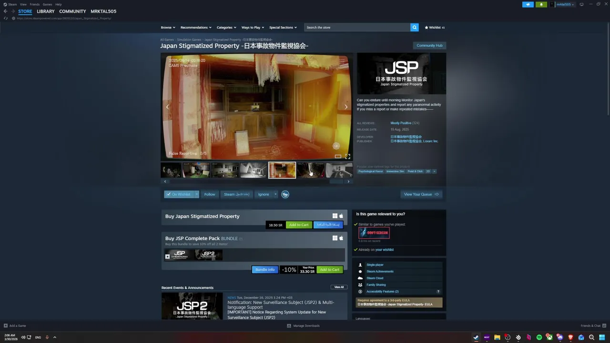Open File Explorer from the taskbar

click(x=497, y=337)
